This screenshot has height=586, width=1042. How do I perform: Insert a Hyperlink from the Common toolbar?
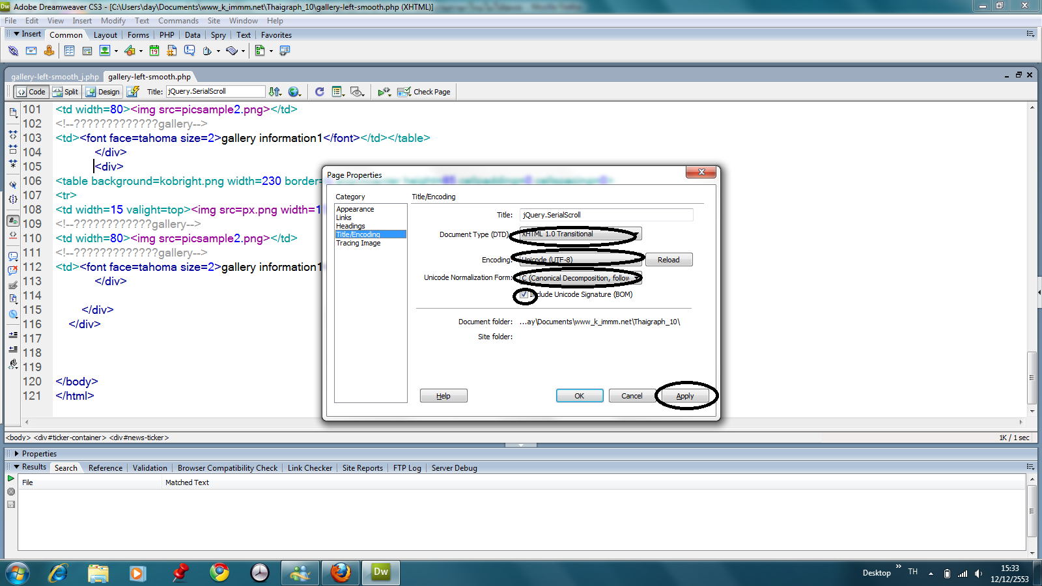coord(13,51)
